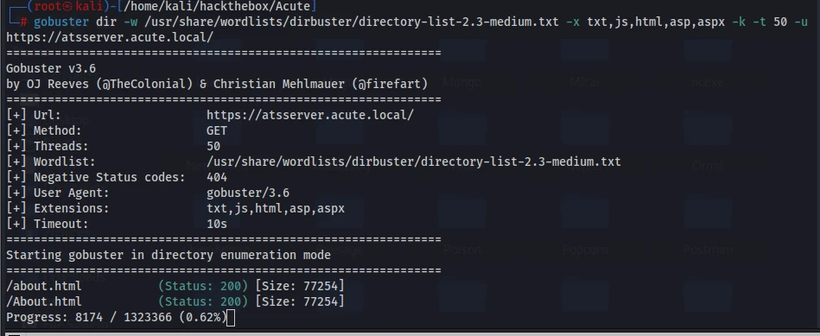Viewport: 820px width, 336px height.
Task: Click the [+] User Agent: label
Action: point(58,193)
